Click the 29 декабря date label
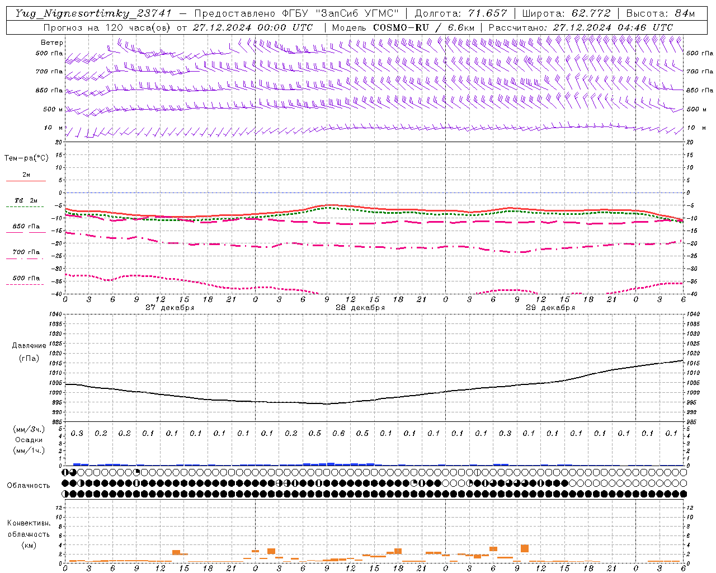 click(550, 308)
